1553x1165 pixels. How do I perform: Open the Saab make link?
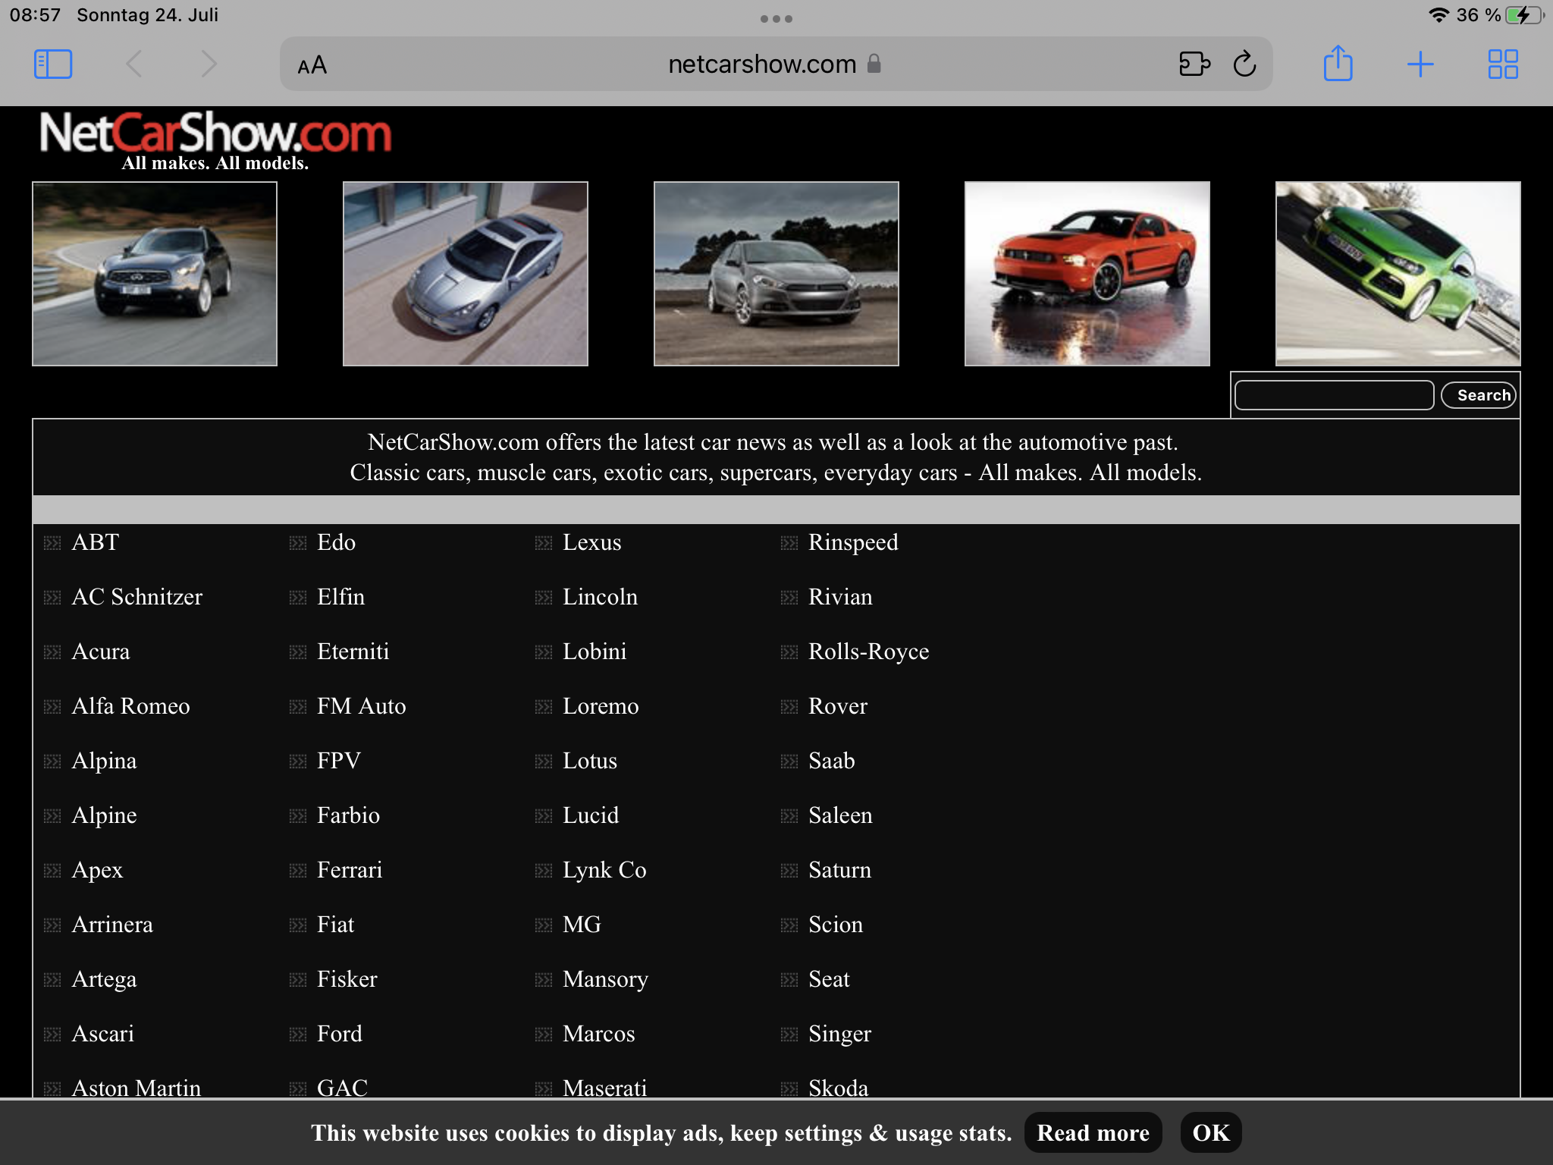click(x=831, y=761)
